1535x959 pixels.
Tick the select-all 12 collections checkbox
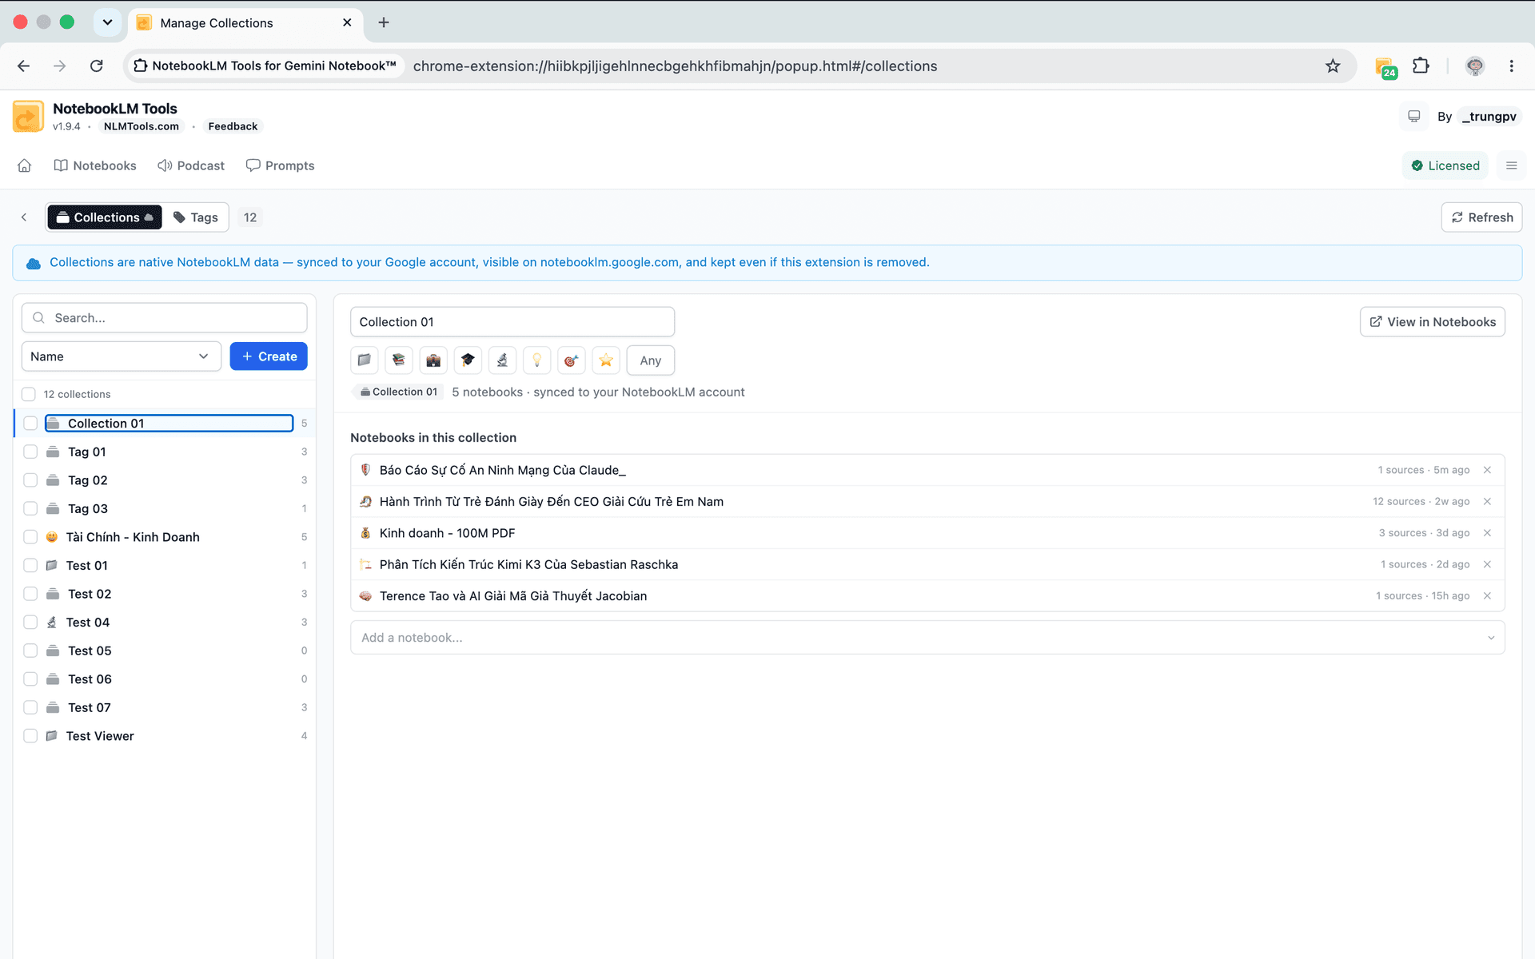point(29,394)
